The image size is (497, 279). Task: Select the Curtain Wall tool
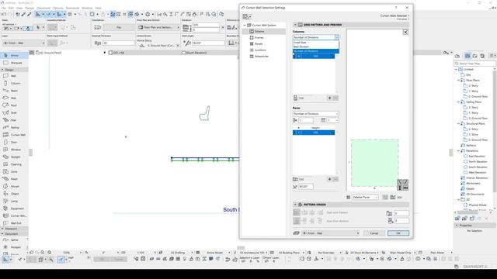[x=14, y=135]
